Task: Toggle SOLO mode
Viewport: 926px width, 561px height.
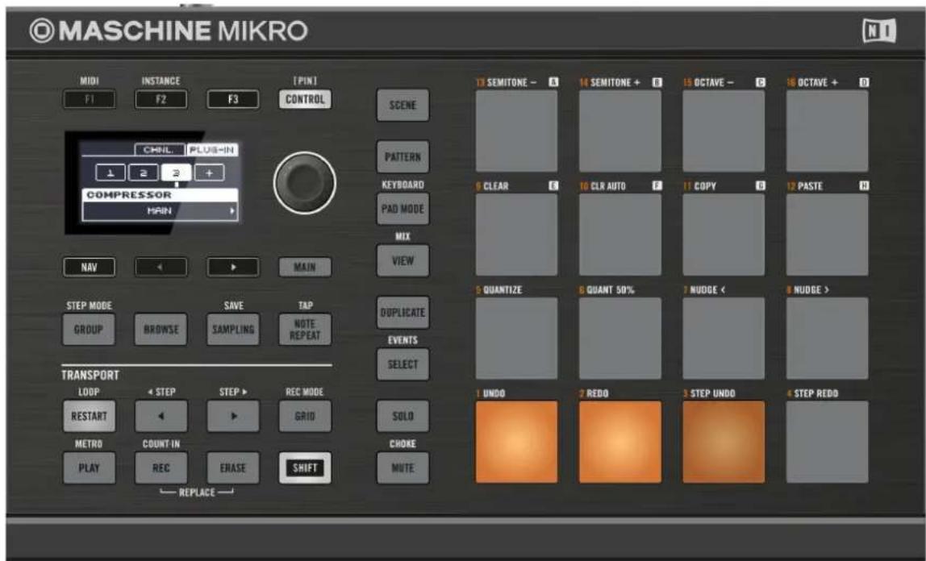Action: pos(404,417)
